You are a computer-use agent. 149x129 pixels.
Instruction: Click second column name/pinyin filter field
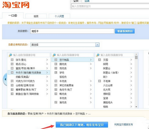(x=72, y=55)
